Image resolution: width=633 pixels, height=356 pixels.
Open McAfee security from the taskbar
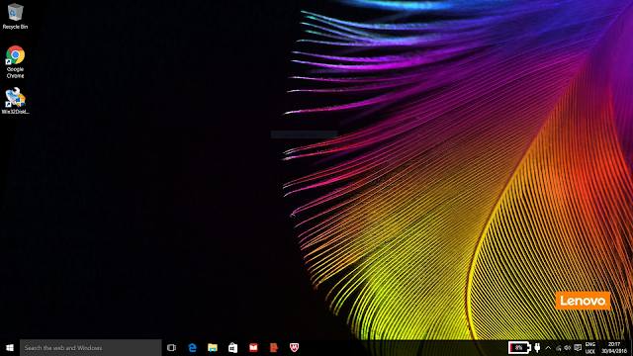295,347
